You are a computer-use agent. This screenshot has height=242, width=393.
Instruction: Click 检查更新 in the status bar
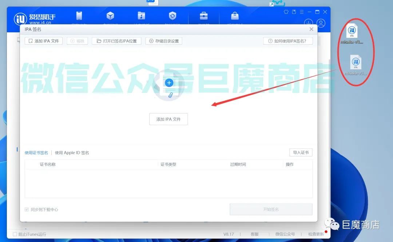click(316, 234)
